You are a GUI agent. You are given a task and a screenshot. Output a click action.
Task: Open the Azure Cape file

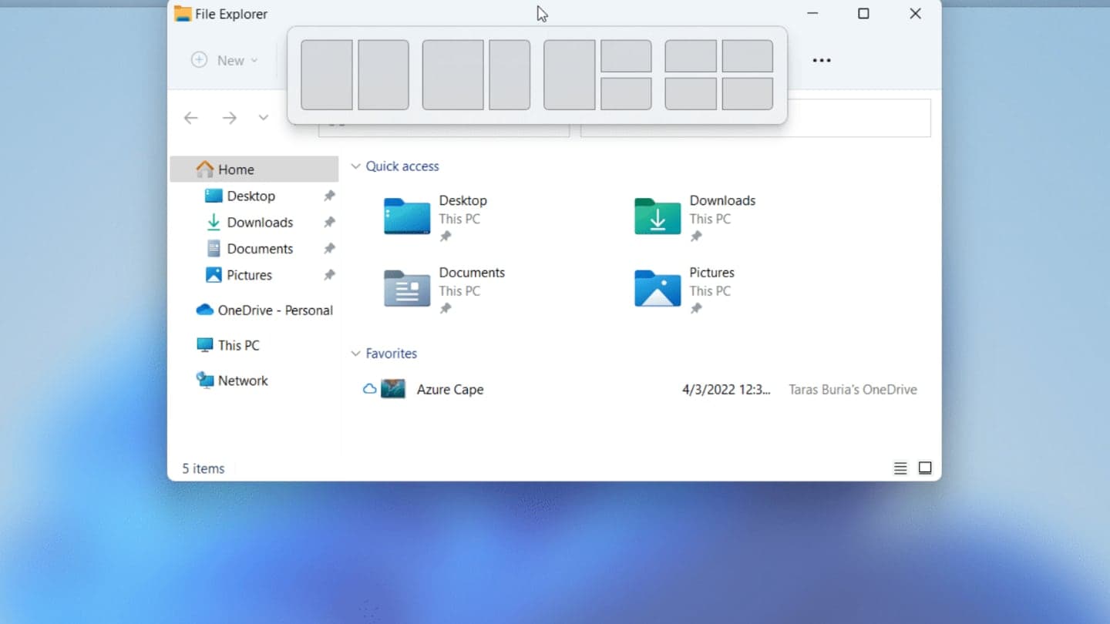click(449, 390)
